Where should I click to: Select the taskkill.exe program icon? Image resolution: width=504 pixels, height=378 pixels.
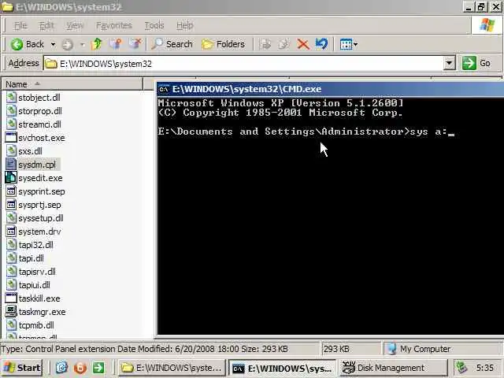11,298
